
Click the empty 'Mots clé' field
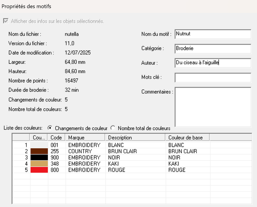point(212,78)
